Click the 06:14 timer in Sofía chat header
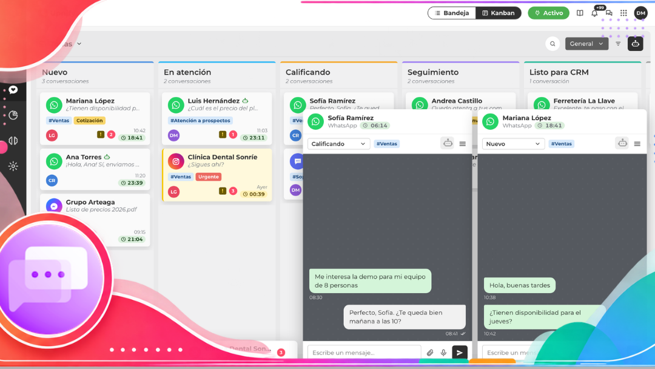The height and width of the screenshot is (369, 655). pyautogui.click(x=375, y=126)
